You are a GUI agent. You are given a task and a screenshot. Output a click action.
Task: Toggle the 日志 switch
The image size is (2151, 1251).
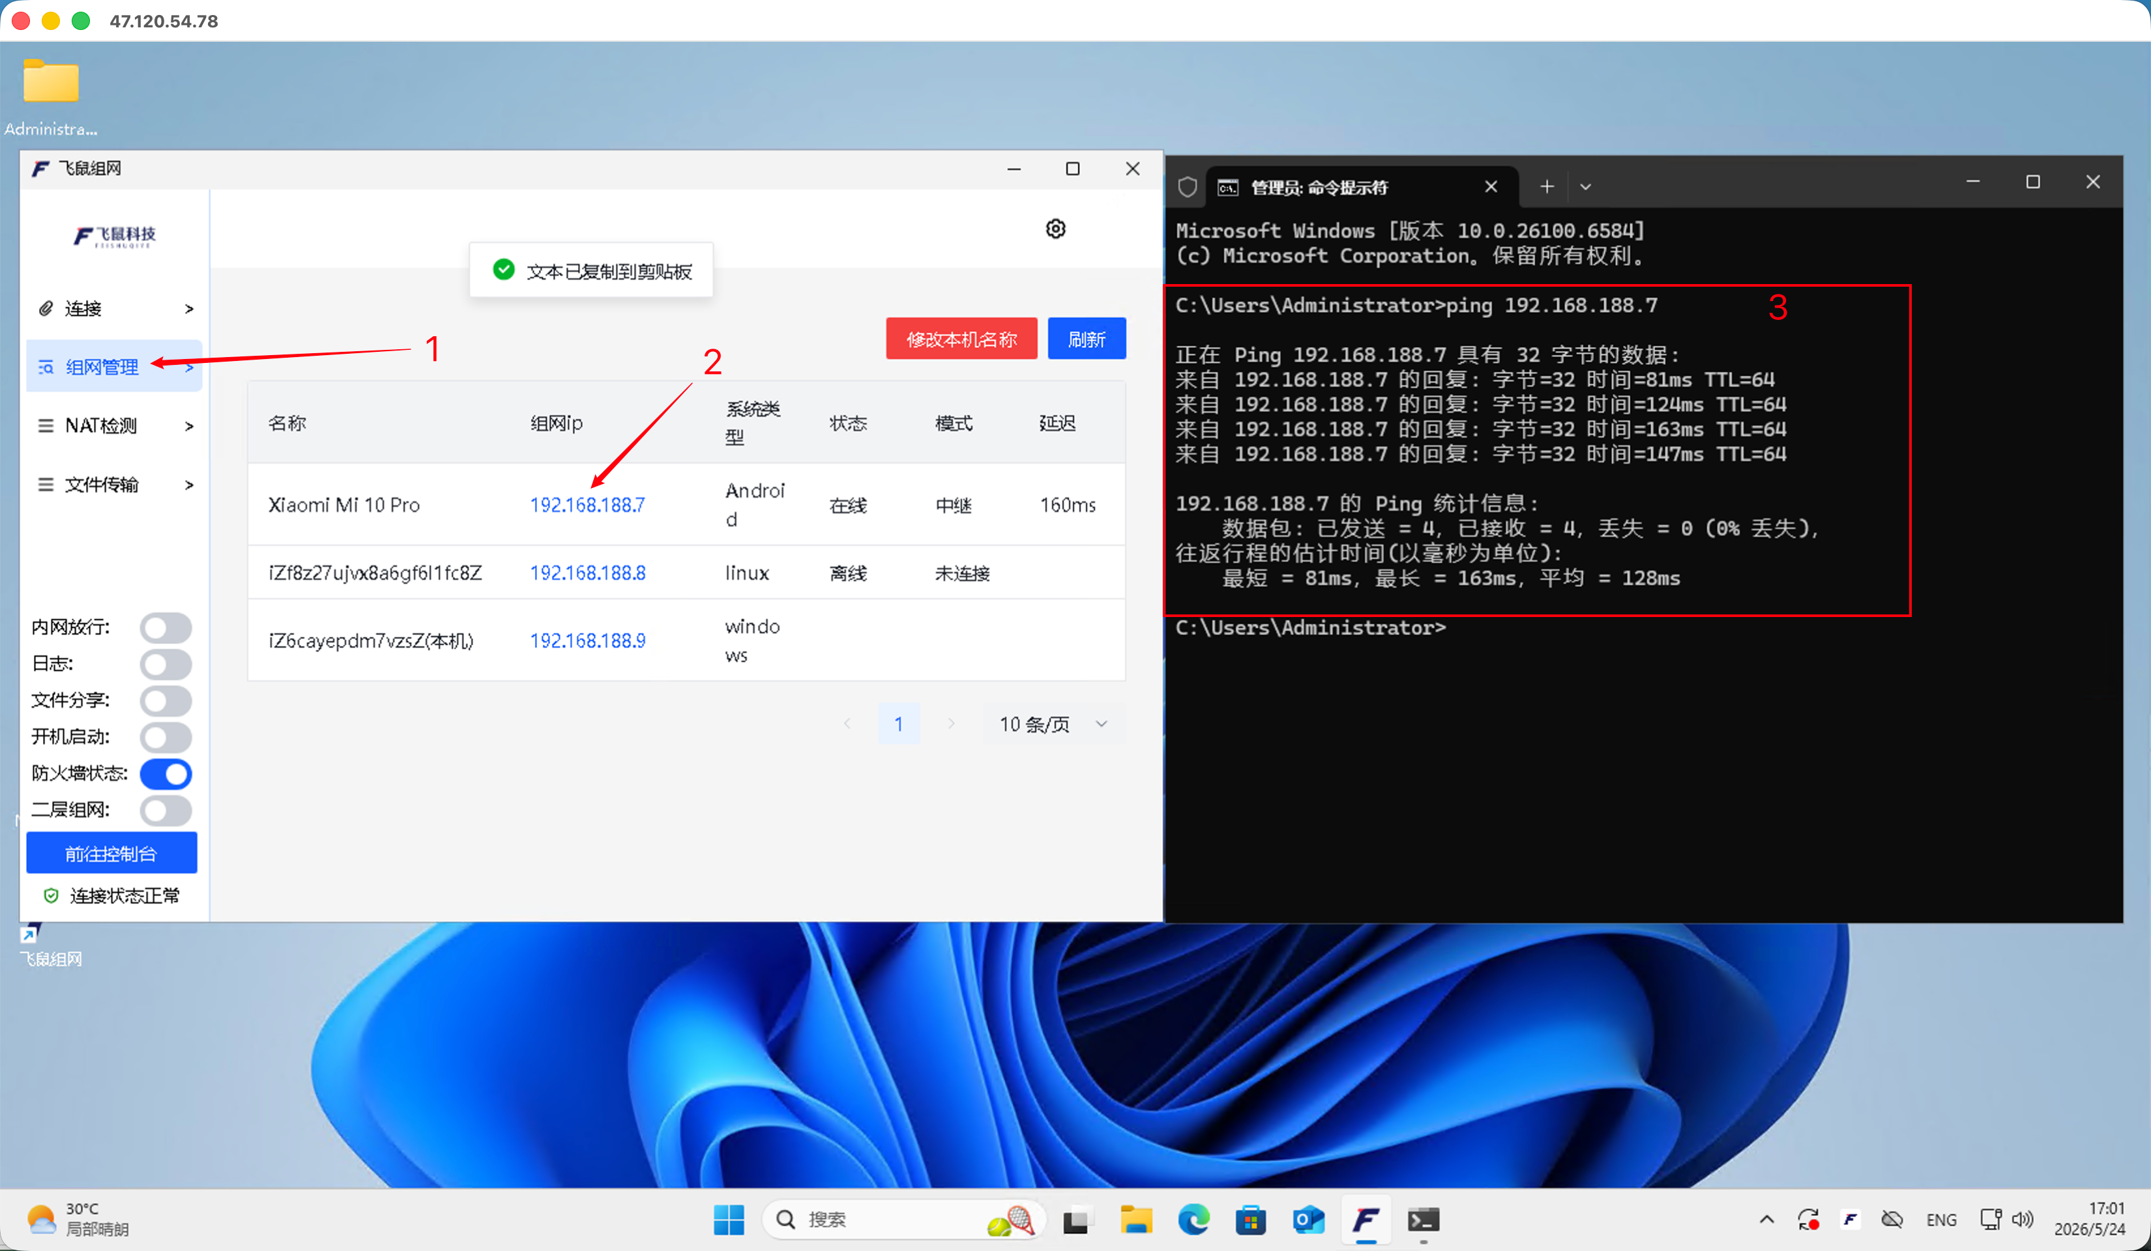pos(166,664)
